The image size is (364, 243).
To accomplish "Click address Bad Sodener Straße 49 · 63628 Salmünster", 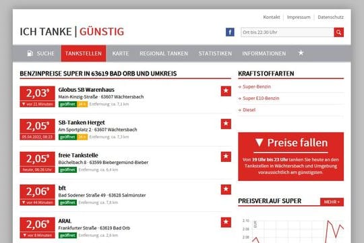I will pos(102,195).
